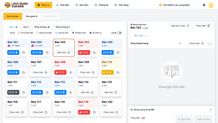The height and width of the screenshot is (123, 218).
Task: Click the Đặt bàn trước button
Action: coord(181,26)
